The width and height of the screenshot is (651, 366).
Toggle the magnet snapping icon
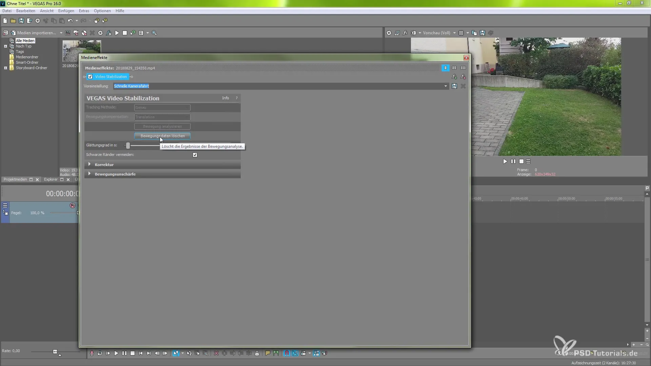[x=287, y=353]
